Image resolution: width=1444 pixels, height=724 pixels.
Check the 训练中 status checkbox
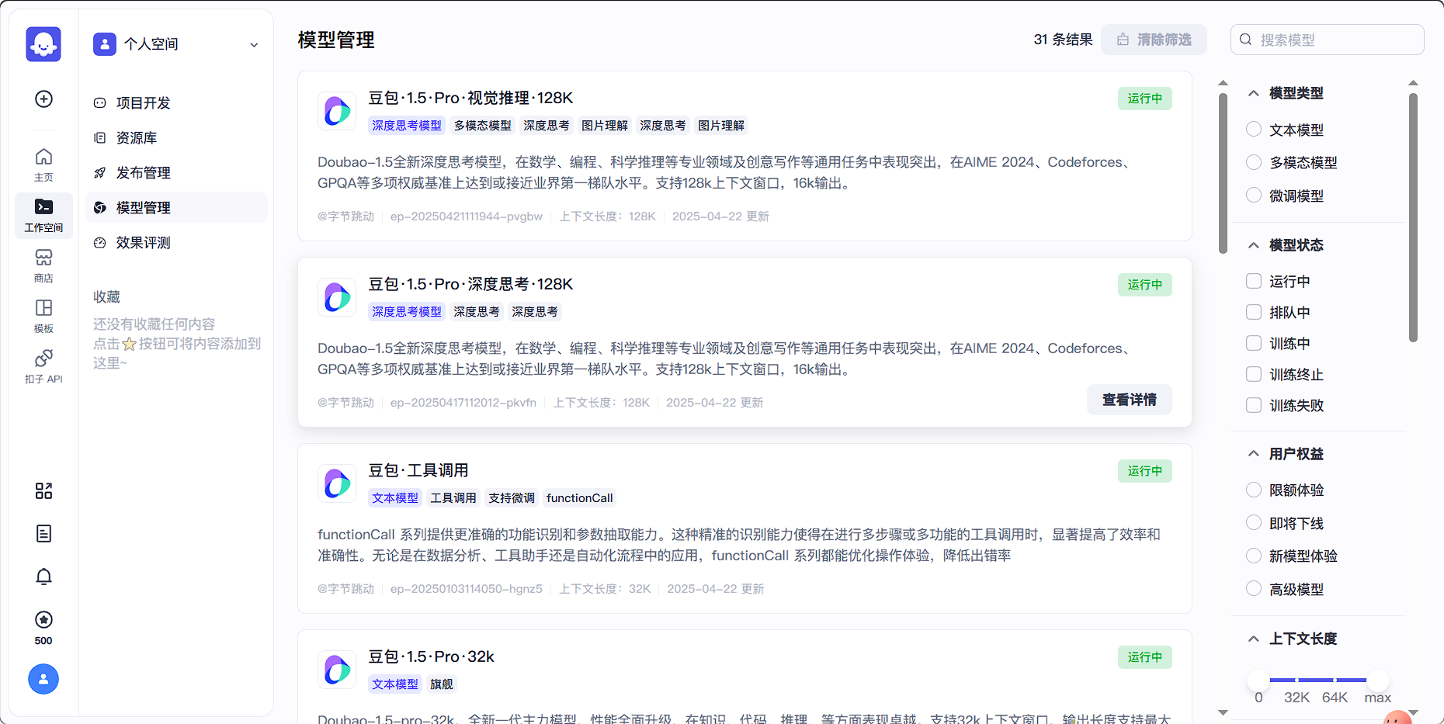pos(1254,343)
